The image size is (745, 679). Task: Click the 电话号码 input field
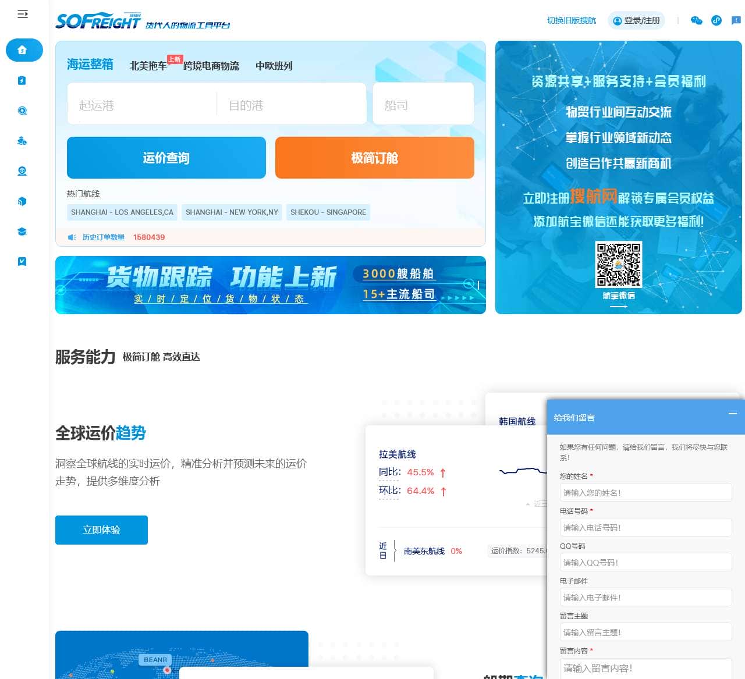[645, 528]
